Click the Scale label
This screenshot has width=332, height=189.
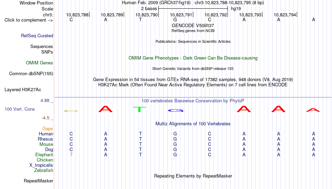coord(47,9)
